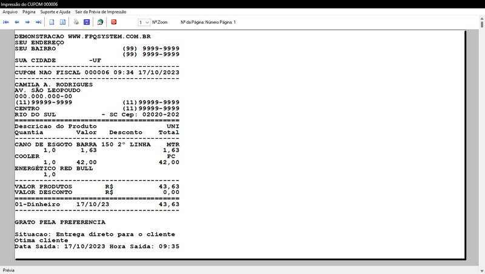Show single page view icon
The width and height of the screenshot is (485, 274).
pos(52,22)
